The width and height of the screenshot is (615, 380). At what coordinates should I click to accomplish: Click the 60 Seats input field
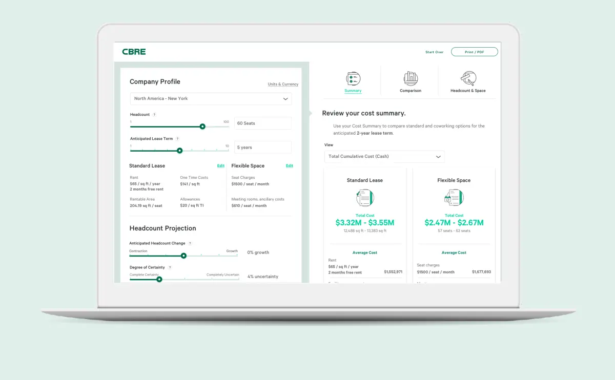(x=262, y=123)
